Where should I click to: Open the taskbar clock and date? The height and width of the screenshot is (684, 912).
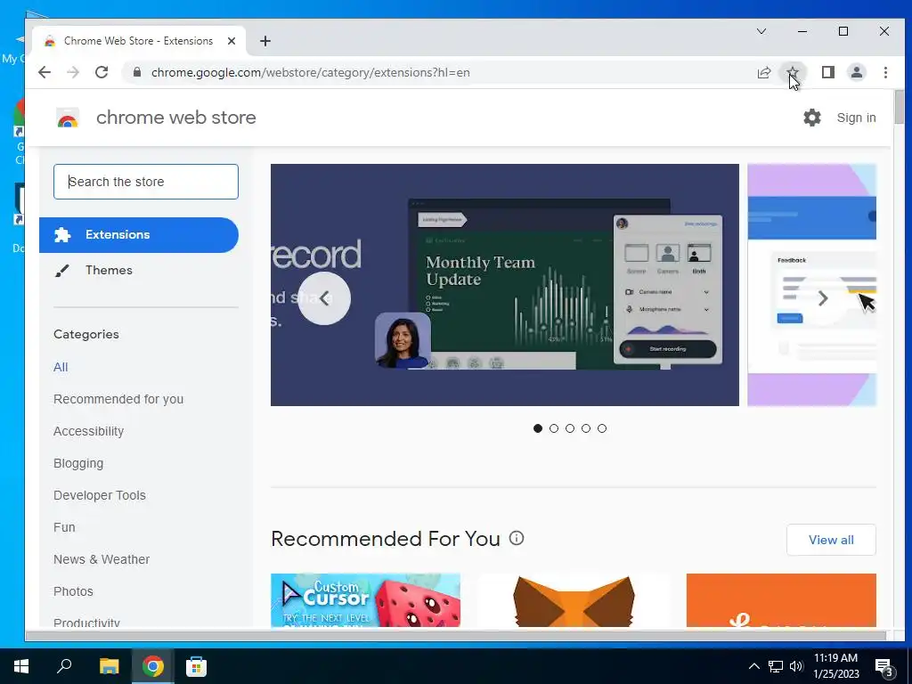click(x=835, y=666)
